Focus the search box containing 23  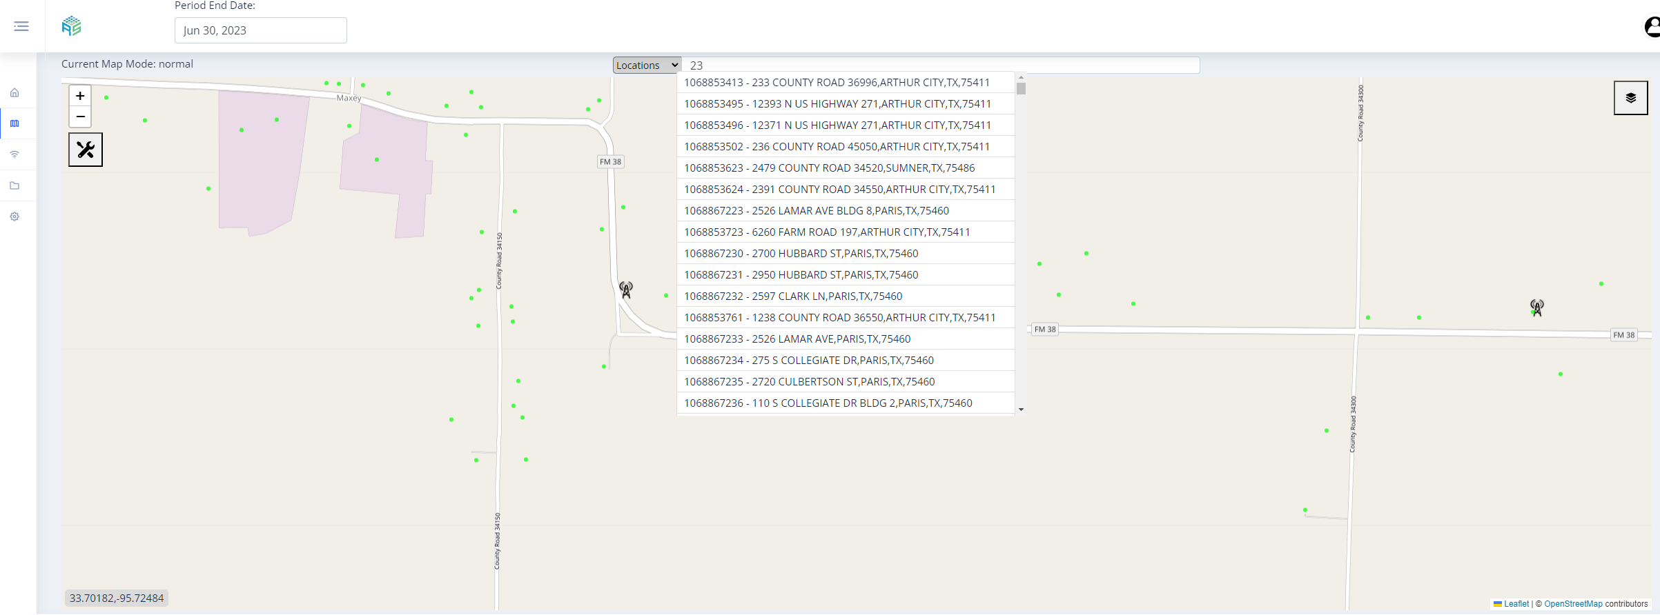coord(941,65)
